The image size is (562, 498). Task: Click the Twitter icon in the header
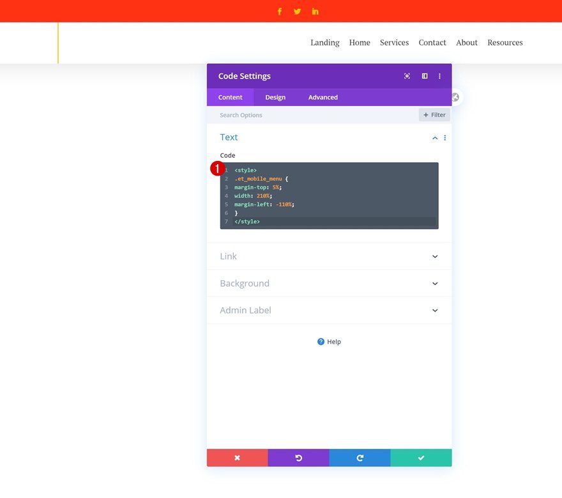pyautogui.click(x=296, y=11)
